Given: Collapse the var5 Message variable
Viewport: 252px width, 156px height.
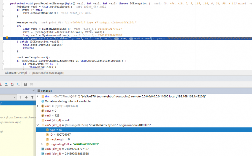Looking at the screenshot, I should [38, 125].
